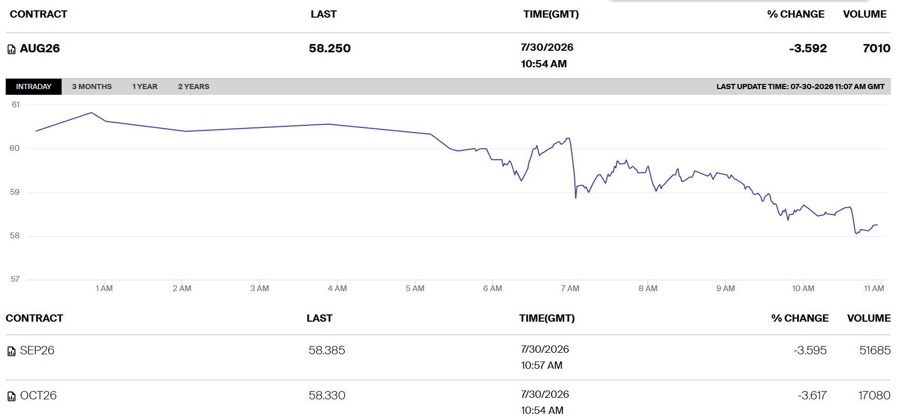This screenshot has width=907, height=418.
Task: Click the top VOLUME column header
Action: [865, 15]
